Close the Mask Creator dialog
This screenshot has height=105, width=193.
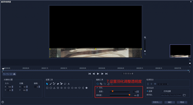tap(191, 2)
